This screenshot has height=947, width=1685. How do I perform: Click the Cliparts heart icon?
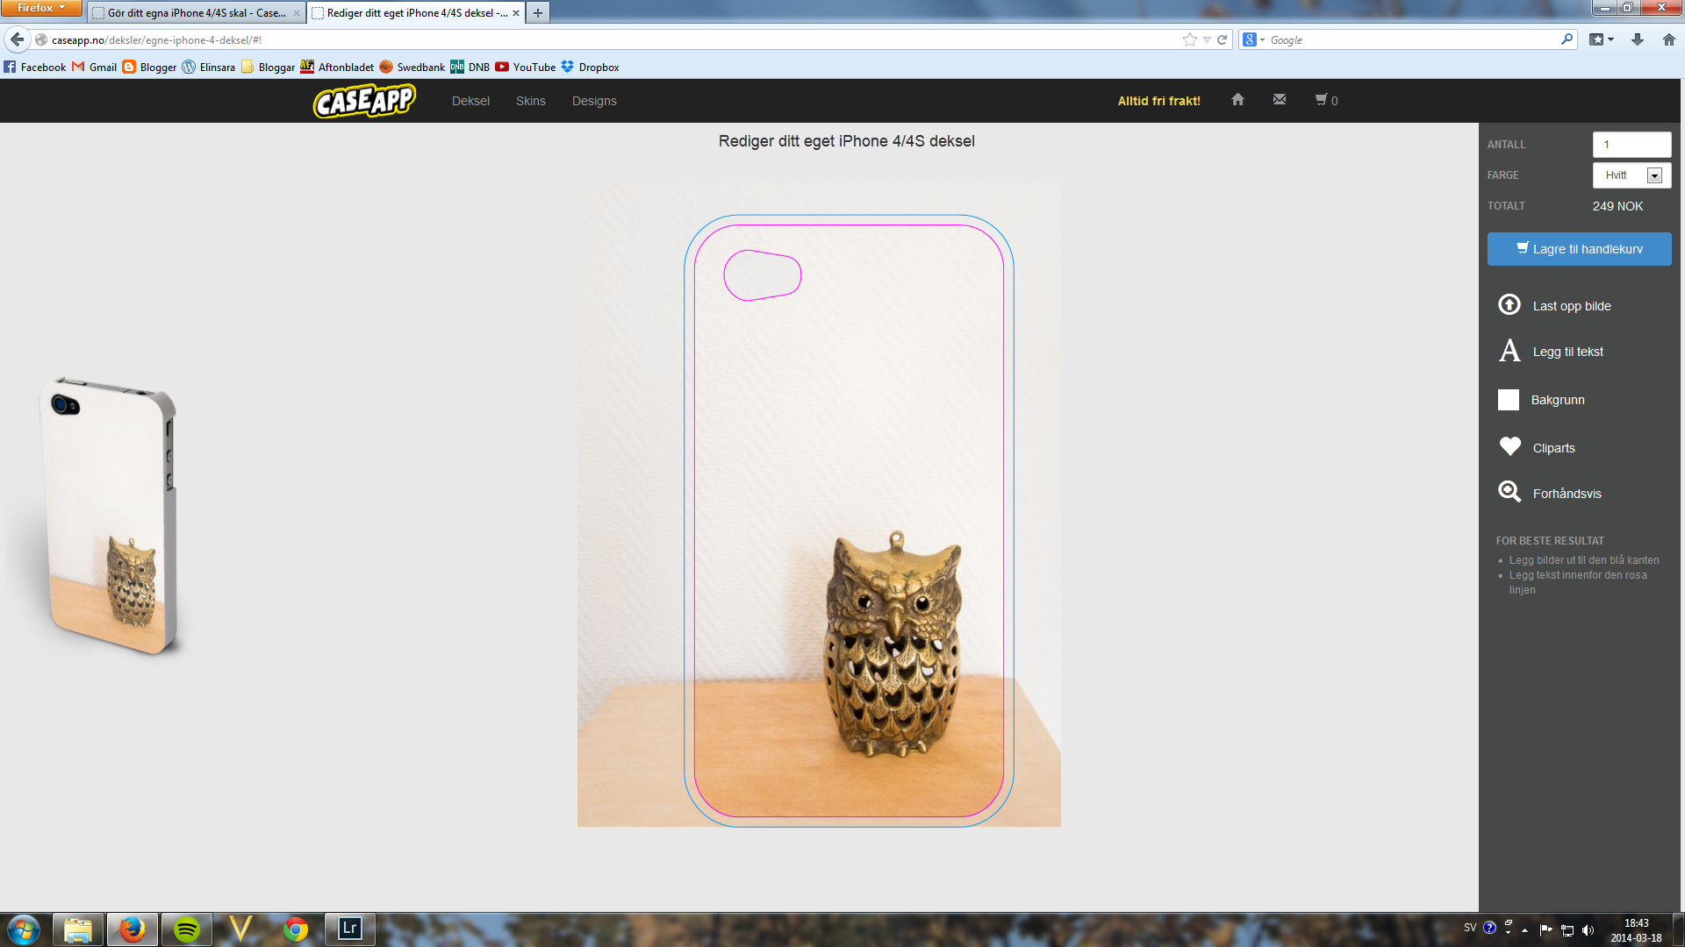coord(1509,446)
